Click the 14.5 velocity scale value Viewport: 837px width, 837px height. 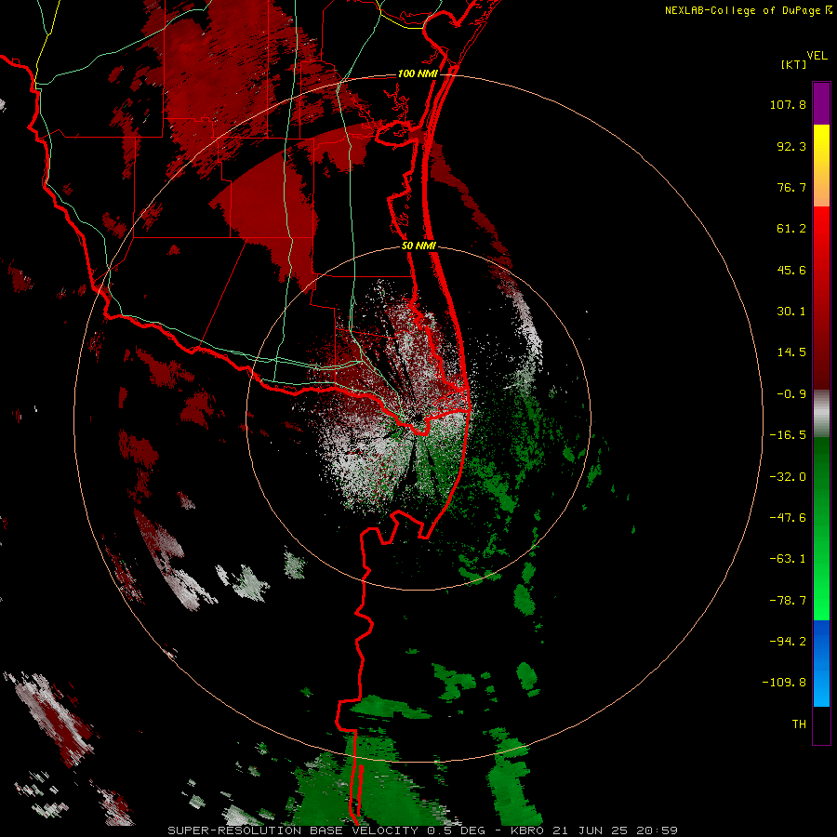791,352
